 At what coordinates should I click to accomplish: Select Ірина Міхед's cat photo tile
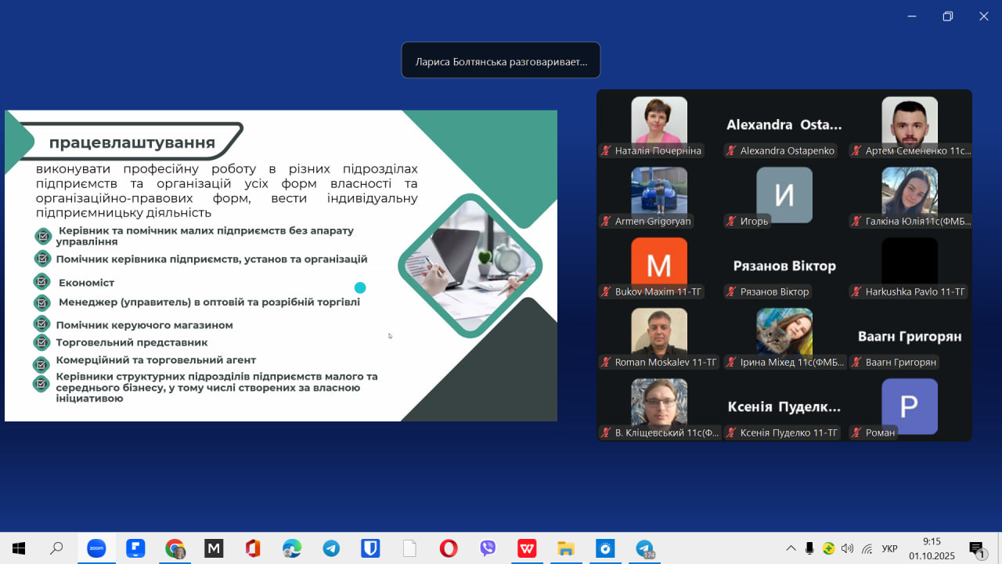pyautogui.click(x=784, y=336)
